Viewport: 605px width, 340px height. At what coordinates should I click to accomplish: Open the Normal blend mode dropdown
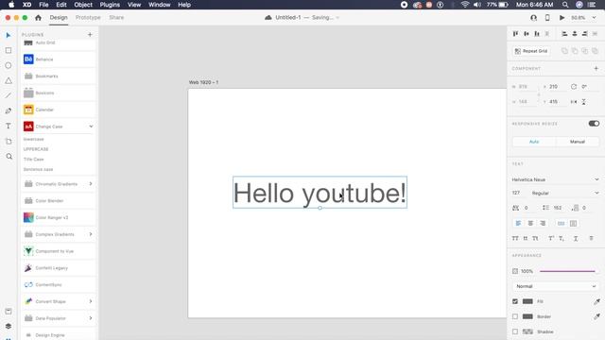[556, 286]
